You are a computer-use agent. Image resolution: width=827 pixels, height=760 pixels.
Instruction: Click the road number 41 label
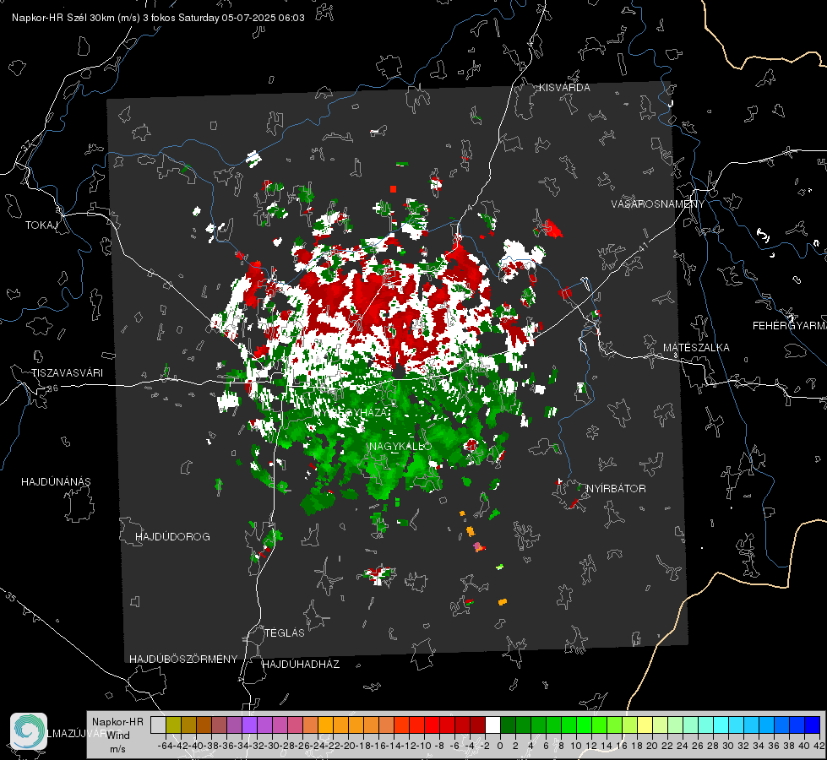point(643,247)
